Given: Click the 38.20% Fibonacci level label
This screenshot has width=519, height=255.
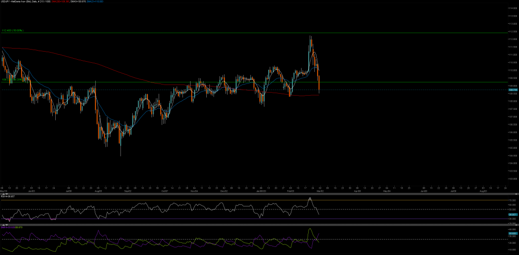Looking at the screenshot, I should point(13,79).
